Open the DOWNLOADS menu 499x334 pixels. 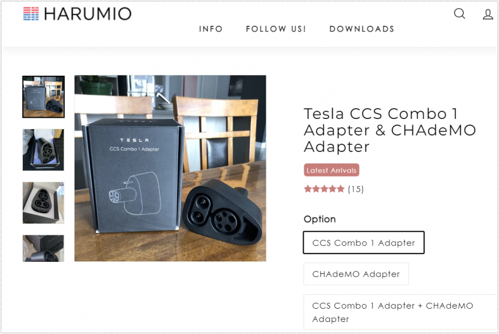coord(362,29)
